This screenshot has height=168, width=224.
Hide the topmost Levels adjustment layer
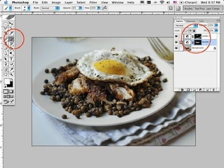click(x=177, y=36)
